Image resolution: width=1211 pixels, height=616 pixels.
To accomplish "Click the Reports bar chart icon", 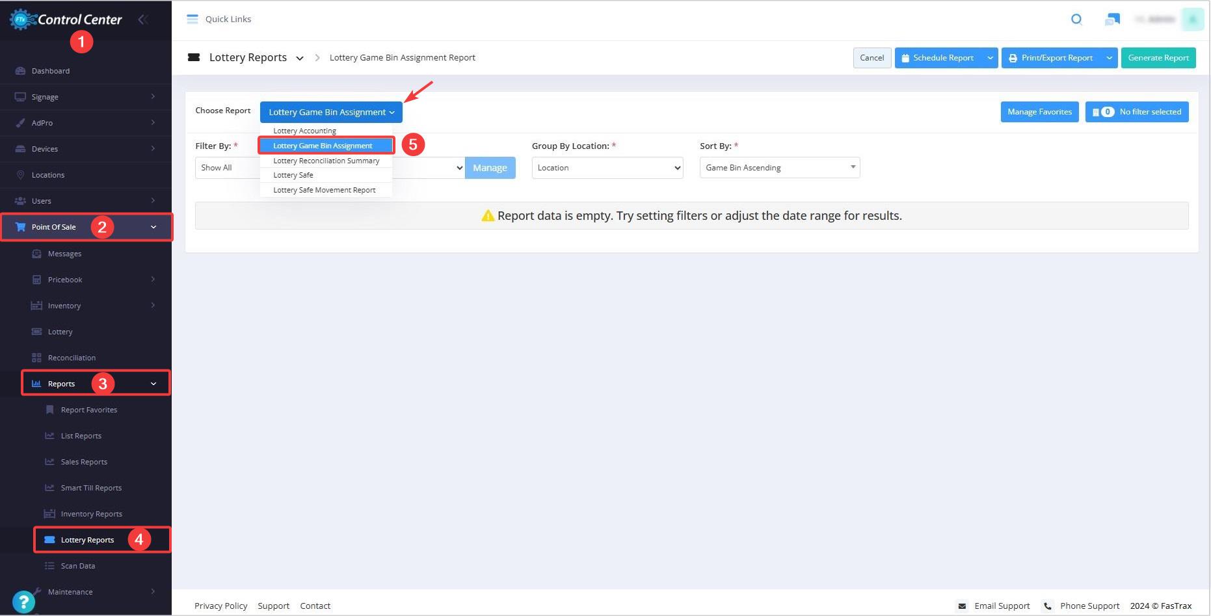I will click(36, 384).
